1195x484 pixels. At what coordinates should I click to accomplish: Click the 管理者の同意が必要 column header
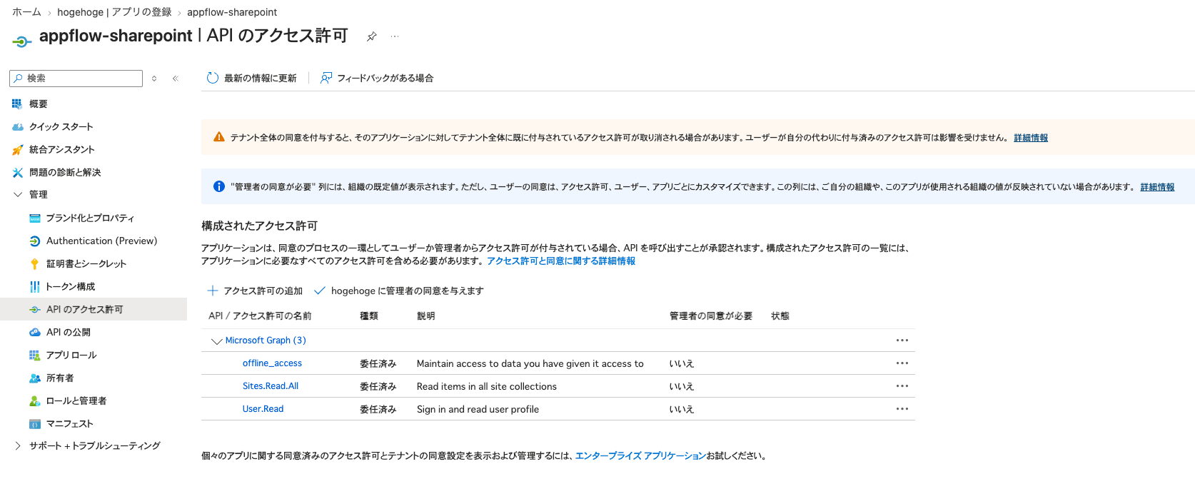coord(710,316)
